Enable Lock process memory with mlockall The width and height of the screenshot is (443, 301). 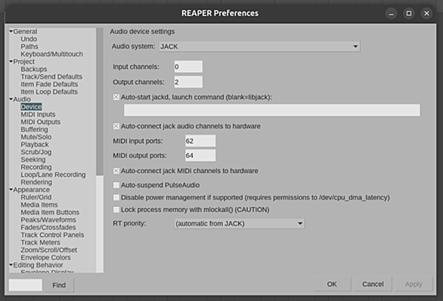click(116, 209)
